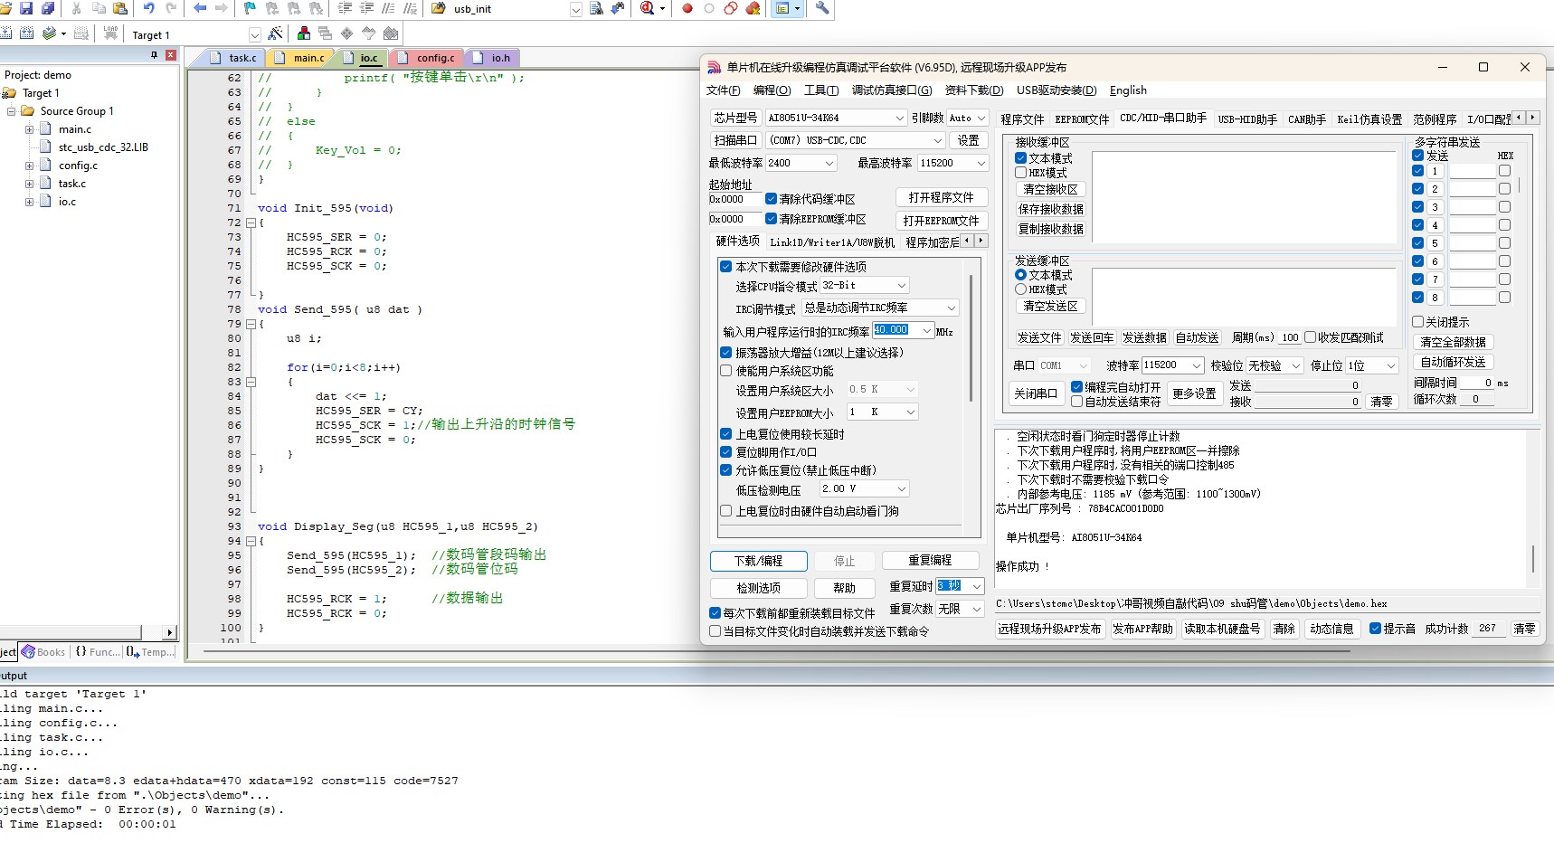The height and width of the screenshot is (843, 1554).
Task: Click the Download LOAD icon
Action: 110,33
